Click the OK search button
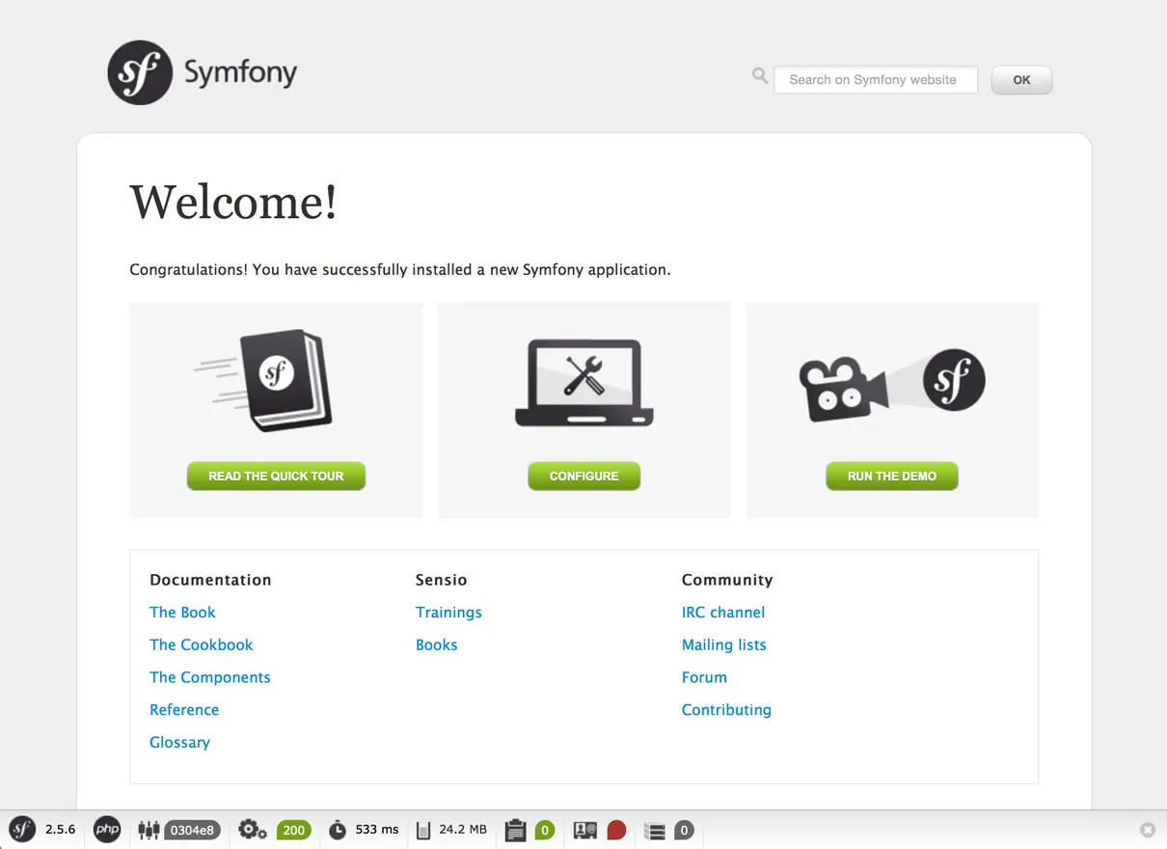The width and height of the screenshot is (1167, 849). (1021, 80)
